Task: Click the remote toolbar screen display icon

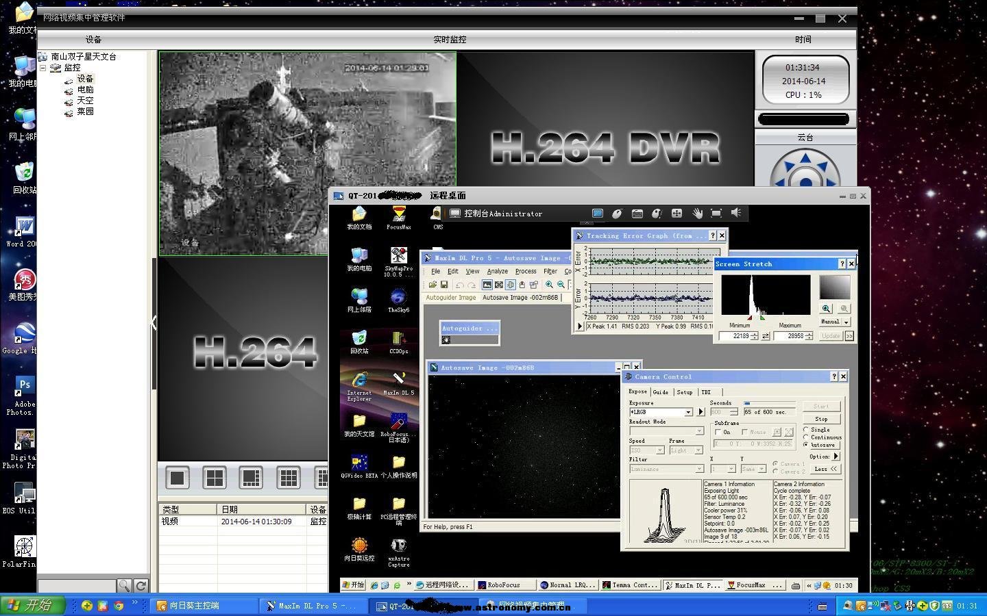Action: click(598, 214)
